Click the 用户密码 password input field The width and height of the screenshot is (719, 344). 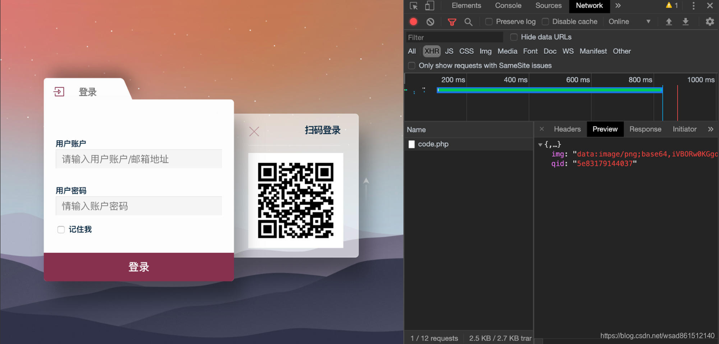[139, 206]
